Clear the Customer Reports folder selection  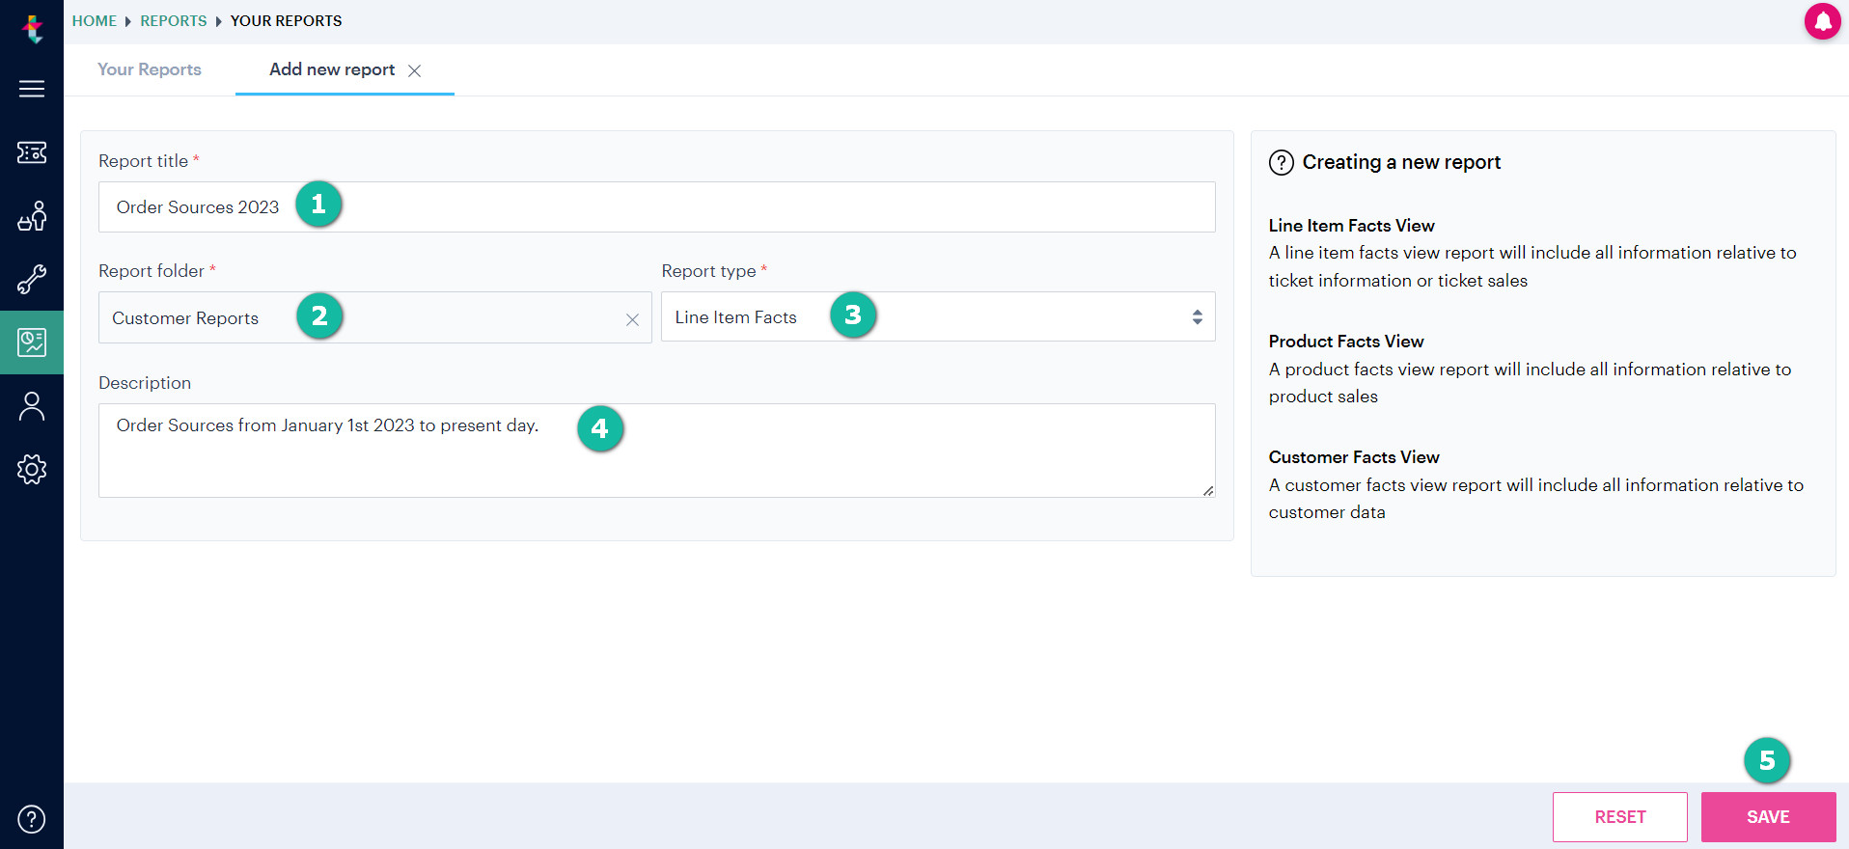[x=632, y=319]
